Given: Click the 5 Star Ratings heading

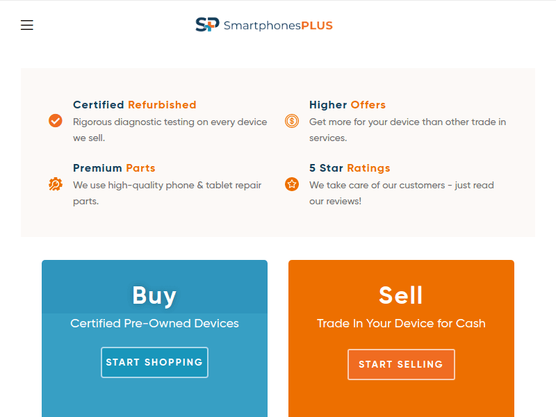Looking at the screenshot, I should click(x=350, y=167).
